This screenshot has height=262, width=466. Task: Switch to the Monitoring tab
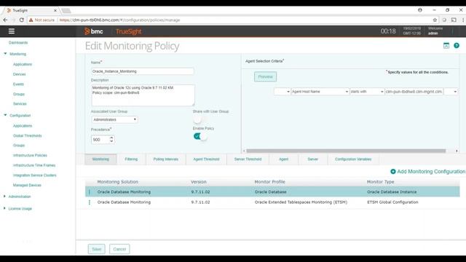pos(100,159)
